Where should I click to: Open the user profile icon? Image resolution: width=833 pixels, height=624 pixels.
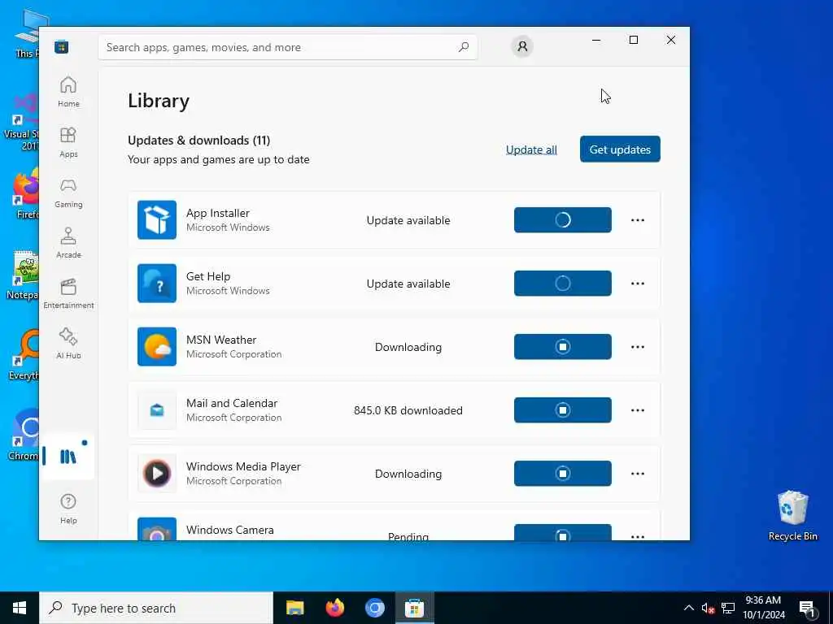(522, 46)
